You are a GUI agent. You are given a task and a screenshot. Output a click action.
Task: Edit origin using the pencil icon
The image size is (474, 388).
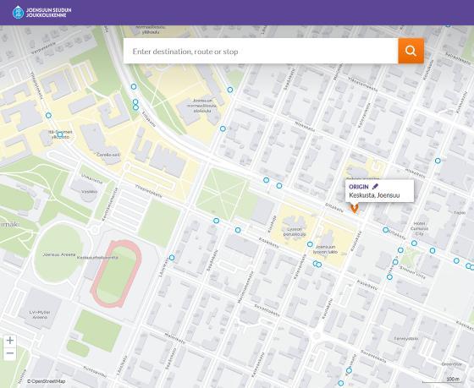(375, 187)
